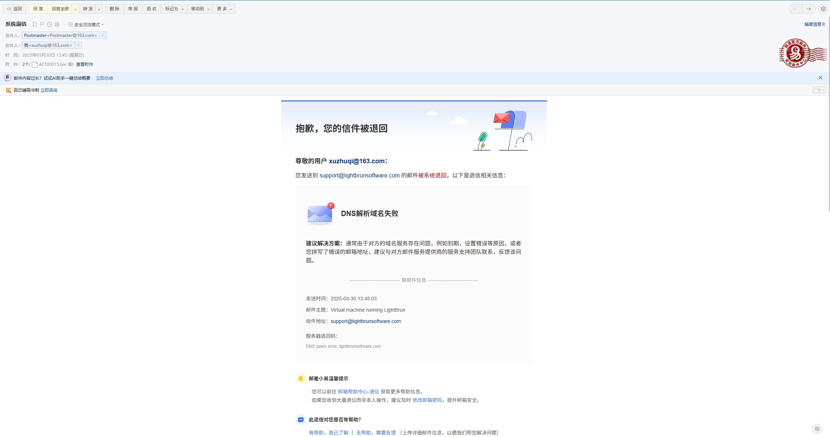Click 无帮助，需要反馈
This screenshot has width=830, height=437.
pyautogui.click(x=376, y=433)
